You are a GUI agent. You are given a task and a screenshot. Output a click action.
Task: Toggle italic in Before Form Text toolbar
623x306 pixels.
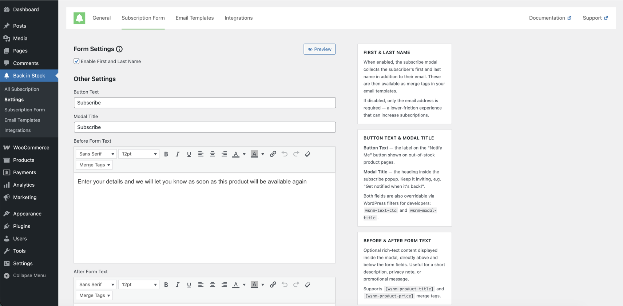pos(178,154)
